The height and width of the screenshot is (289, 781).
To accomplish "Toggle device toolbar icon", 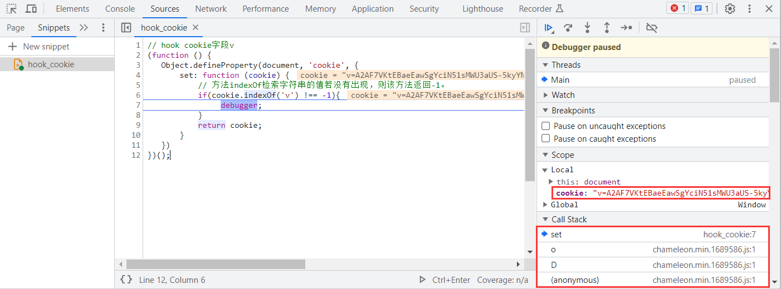I will coord(31,9).
